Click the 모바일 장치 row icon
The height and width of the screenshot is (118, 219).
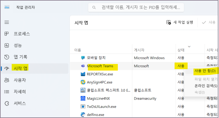point(83,58)
